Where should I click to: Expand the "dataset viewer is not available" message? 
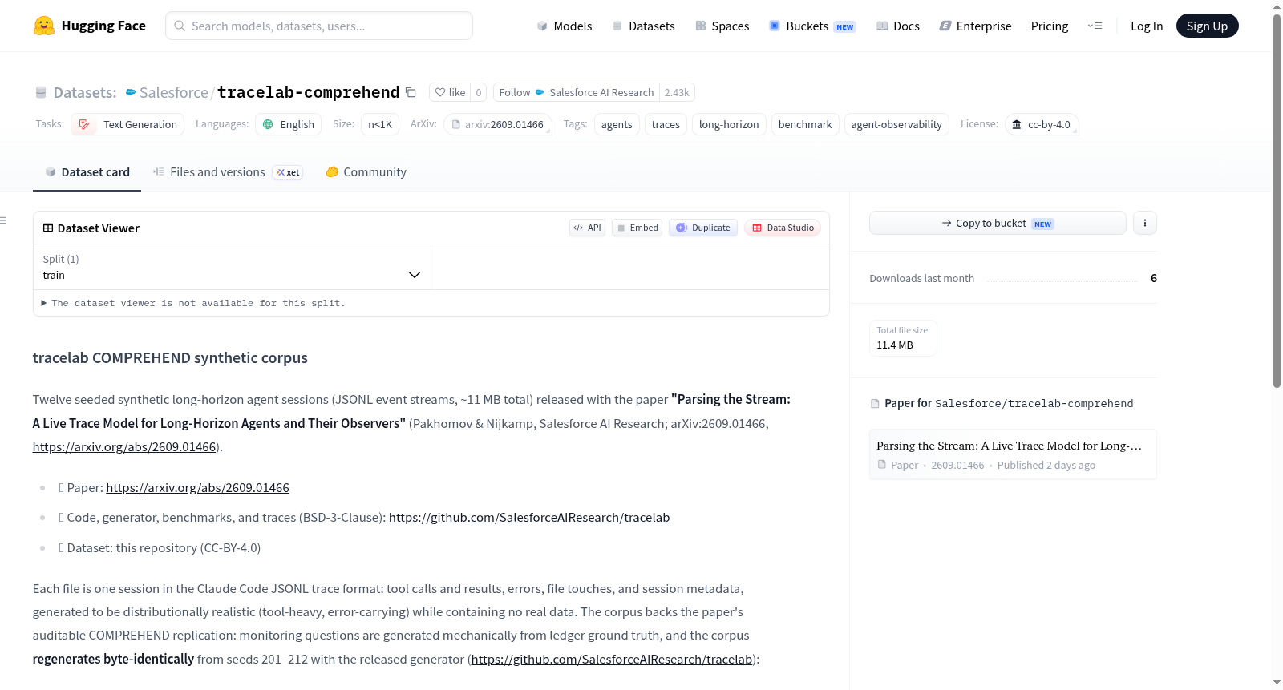[193, 303]
